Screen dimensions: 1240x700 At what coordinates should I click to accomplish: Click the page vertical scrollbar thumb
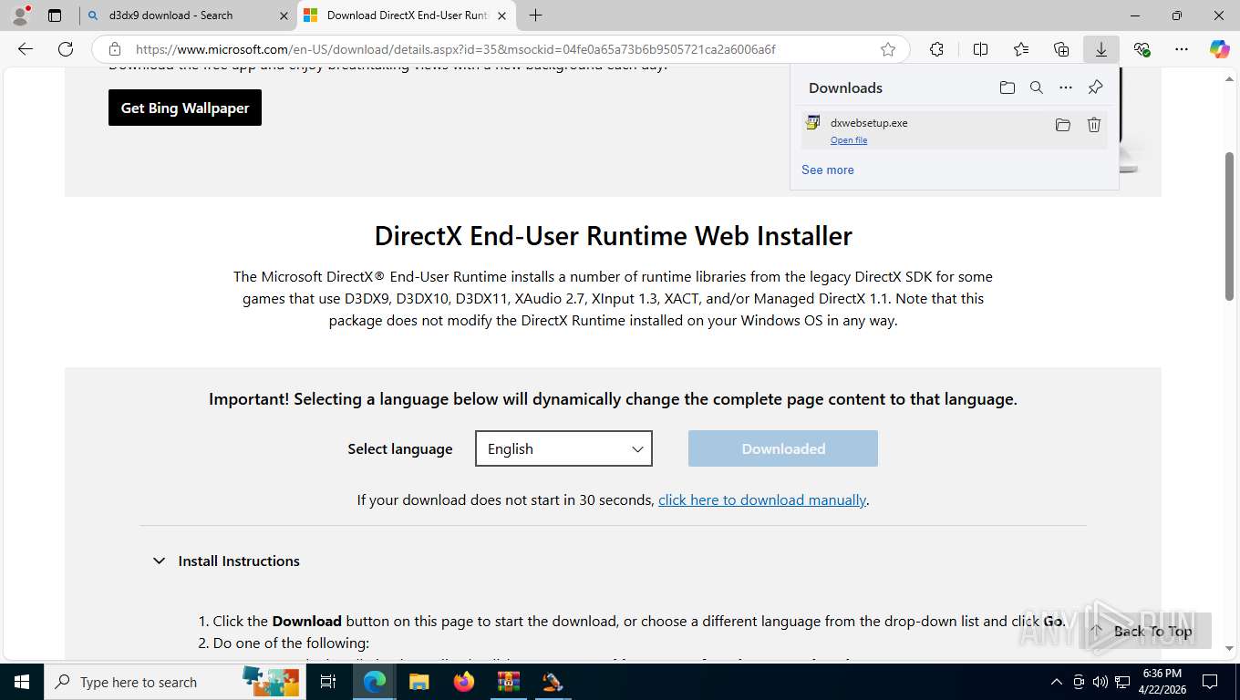click(1230, 226)
